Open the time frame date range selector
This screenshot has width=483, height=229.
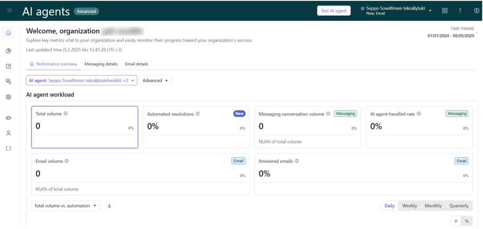pos(451,36)
